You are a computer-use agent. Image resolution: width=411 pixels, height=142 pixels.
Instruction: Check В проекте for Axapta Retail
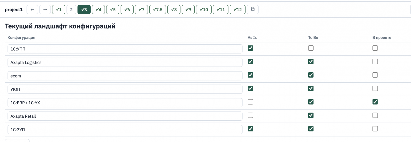[x=375, y=115]
